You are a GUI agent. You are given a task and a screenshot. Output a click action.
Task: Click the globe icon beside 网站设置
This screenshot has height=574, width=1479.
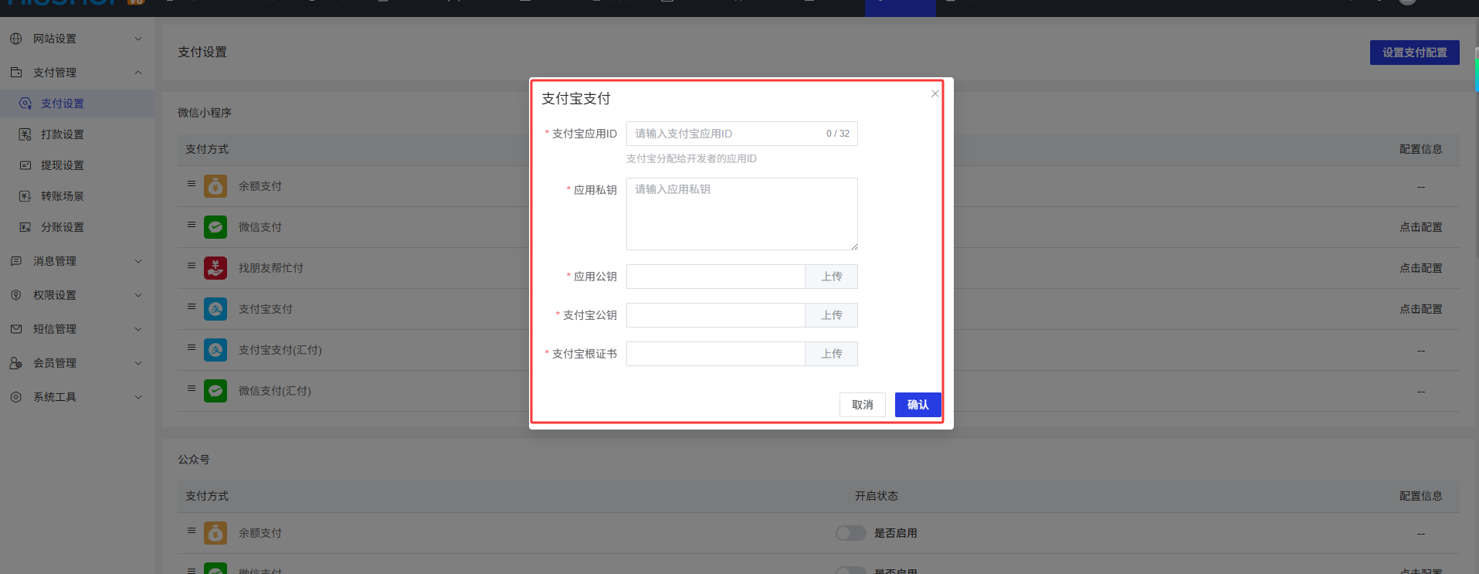[15, 39]
